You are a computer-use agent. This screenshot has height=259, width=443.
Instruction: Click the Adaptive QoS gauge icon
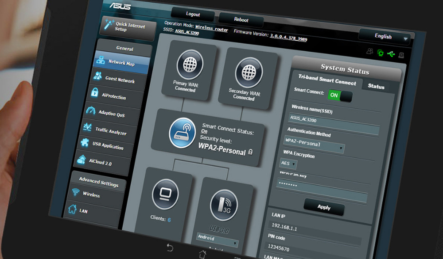pos(91,110)
